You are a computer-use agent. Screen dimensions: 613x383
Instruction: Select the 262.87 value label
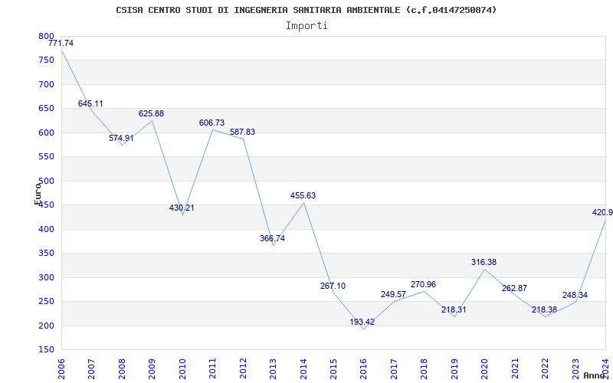[514, 289]
